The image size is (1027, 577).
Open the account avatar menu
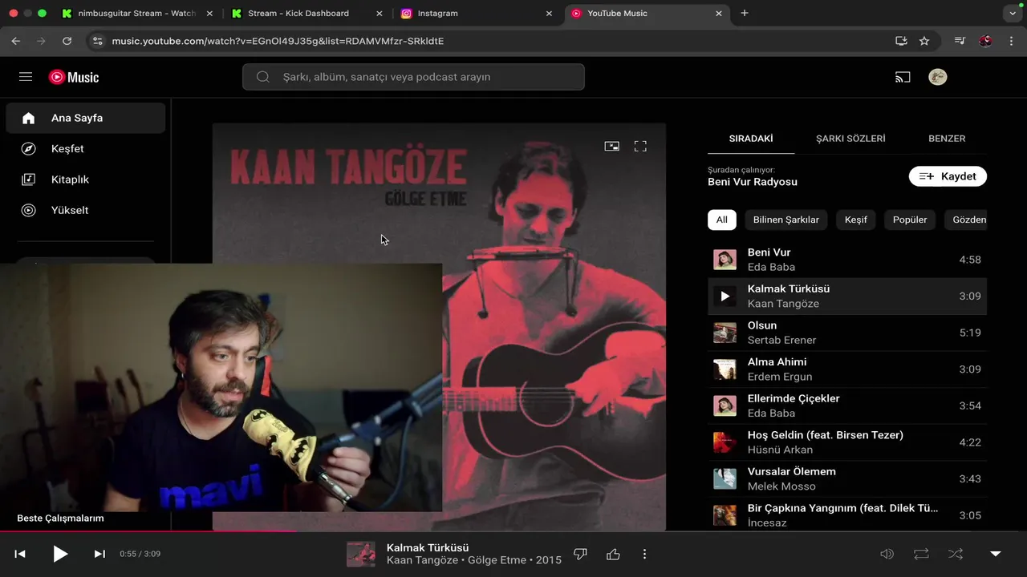[937, 77]
